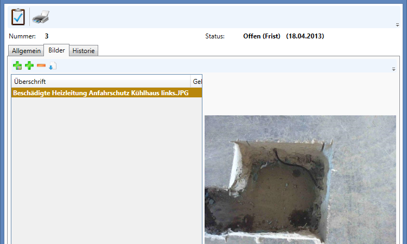
Task: Open the image toolbar overflow arrow
Action: [394, 69]
